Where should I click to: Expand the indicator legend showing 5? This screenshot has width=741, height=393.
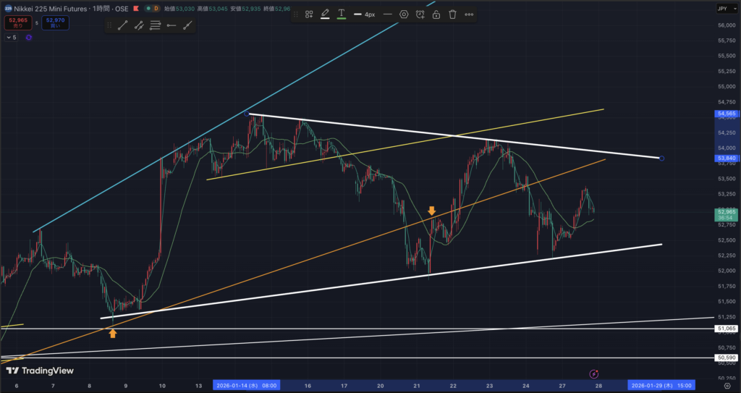click(10, 38)
